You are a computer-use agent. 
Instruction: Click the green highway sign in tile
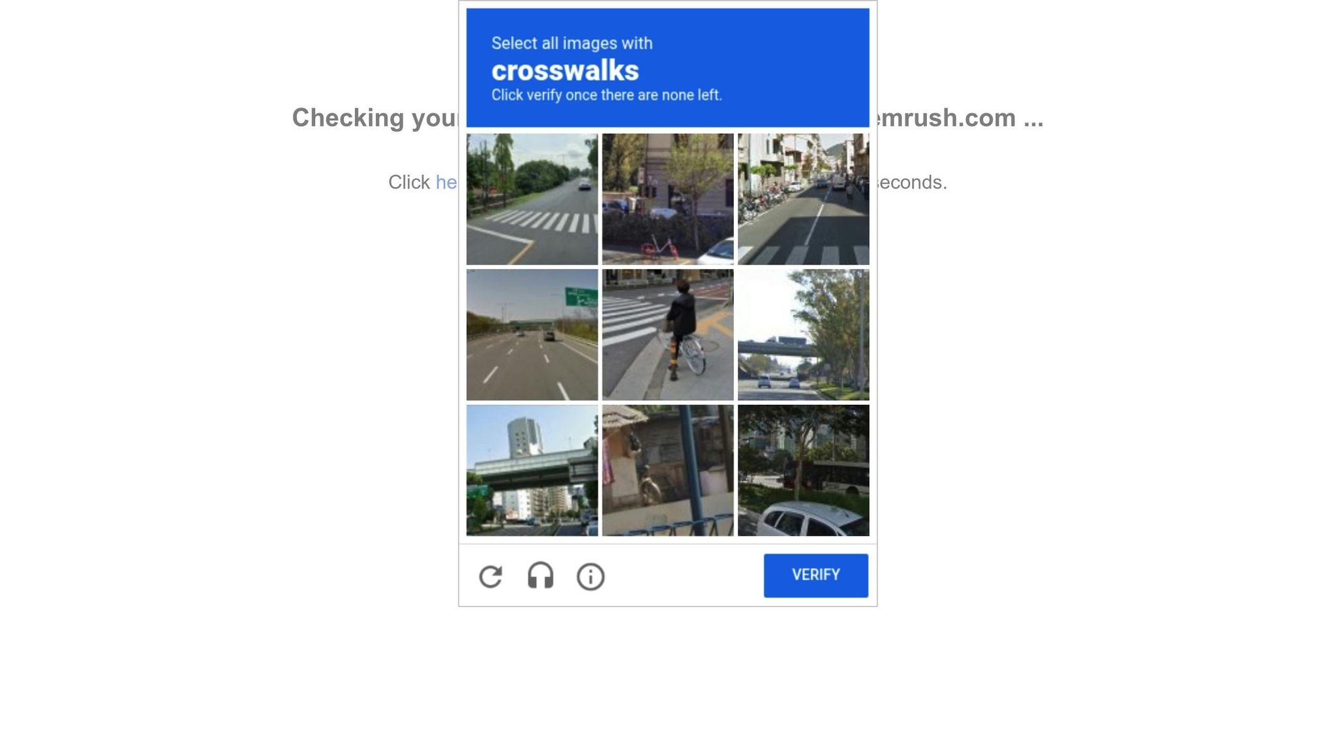click(x=581, y=297)
